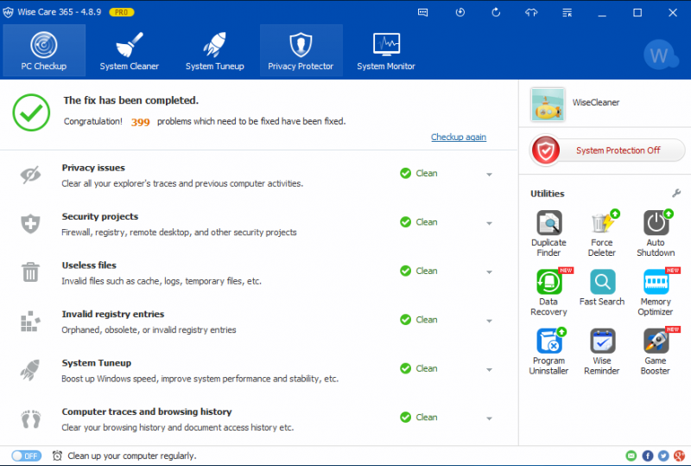The width and height of the screenshot is (691, 466).
Task: Click the email share icon at bottom
Action: coord(631,456)
